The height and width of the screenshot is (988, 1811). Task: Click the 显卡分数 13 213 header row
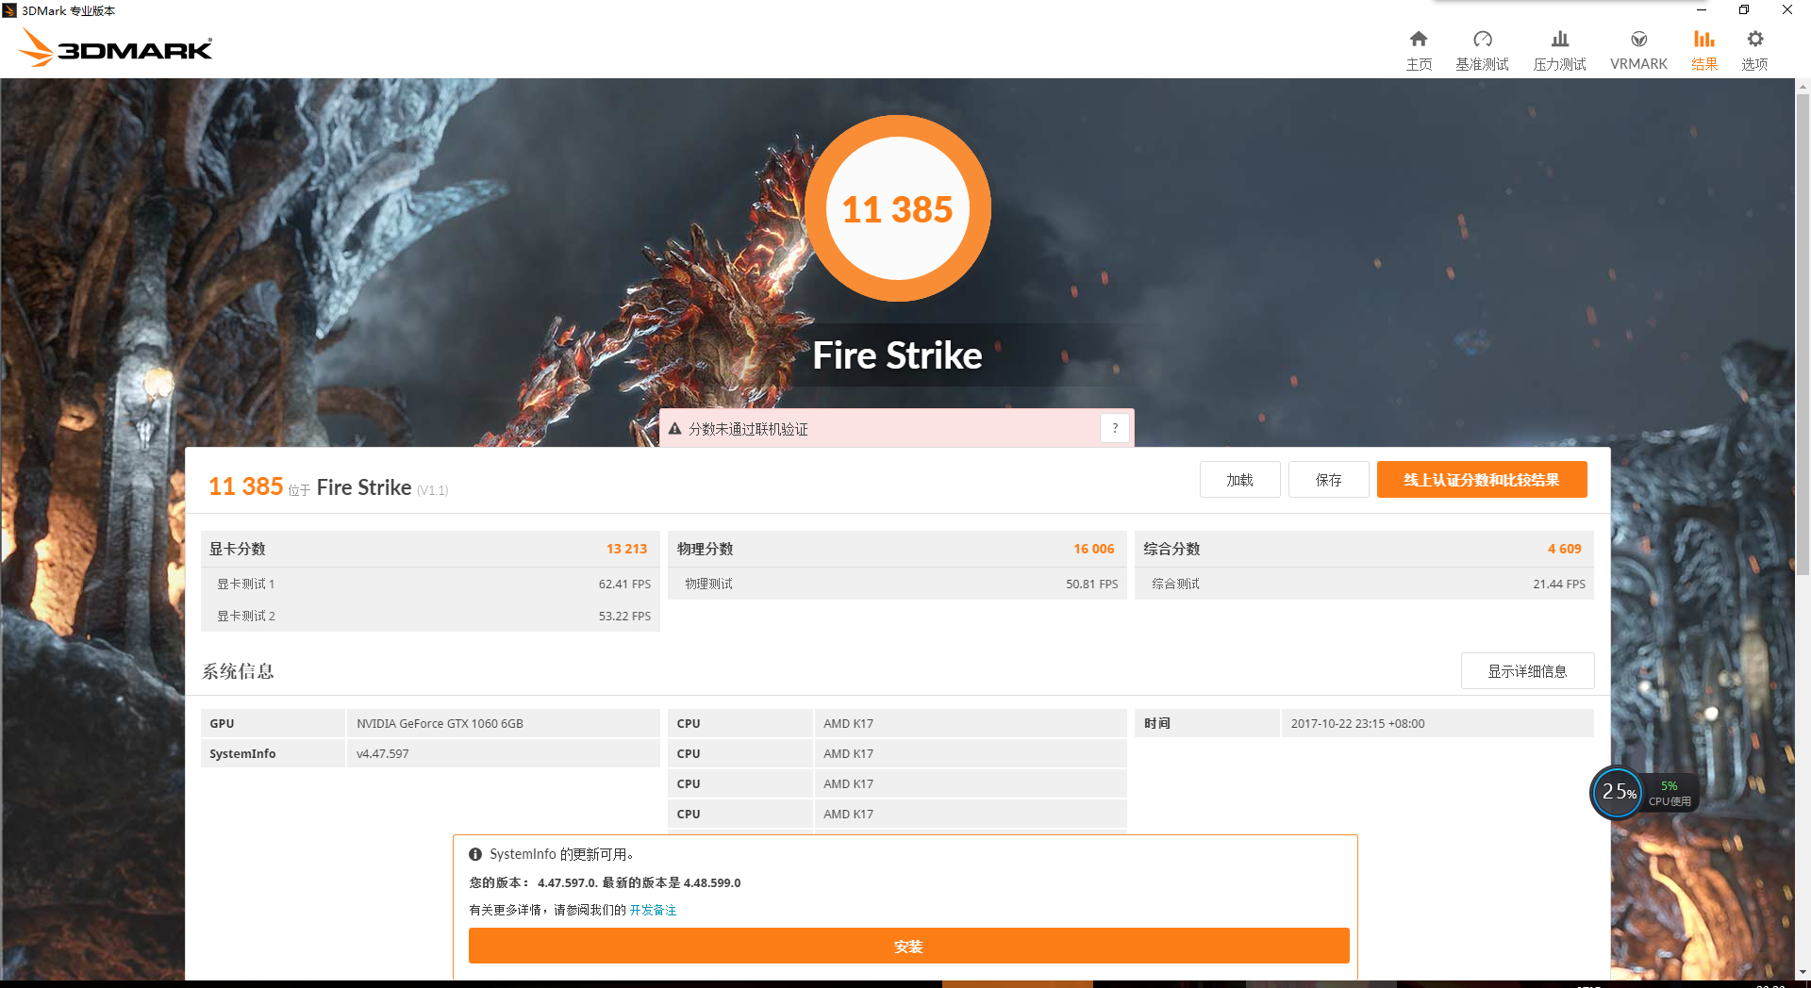430,549
